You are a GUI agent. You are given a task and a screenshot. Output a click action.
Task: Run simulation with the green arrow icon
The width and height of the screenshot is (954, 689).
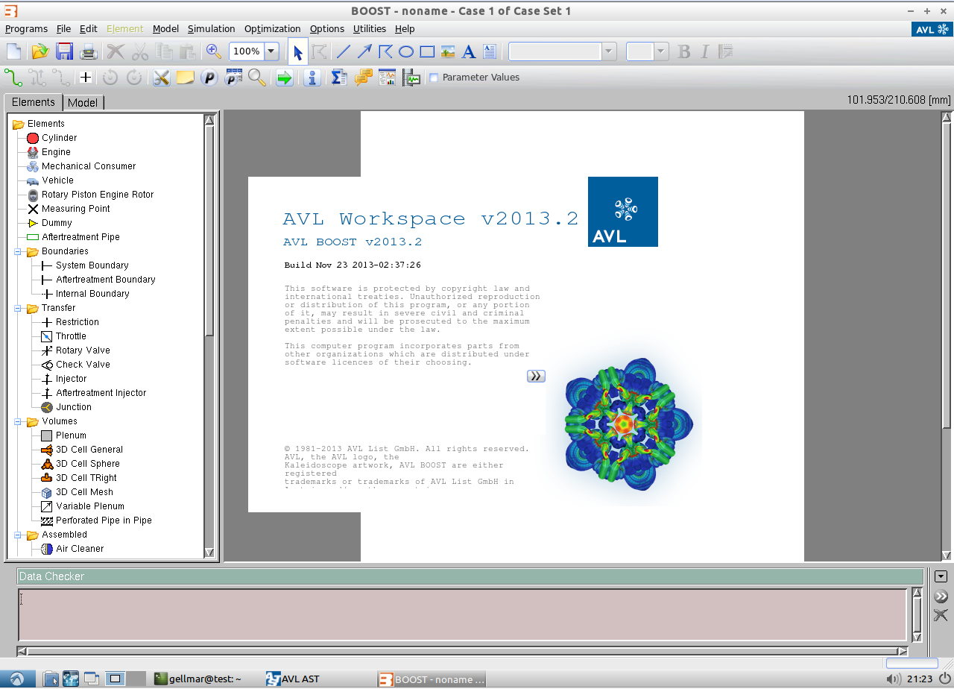[285, 77]
